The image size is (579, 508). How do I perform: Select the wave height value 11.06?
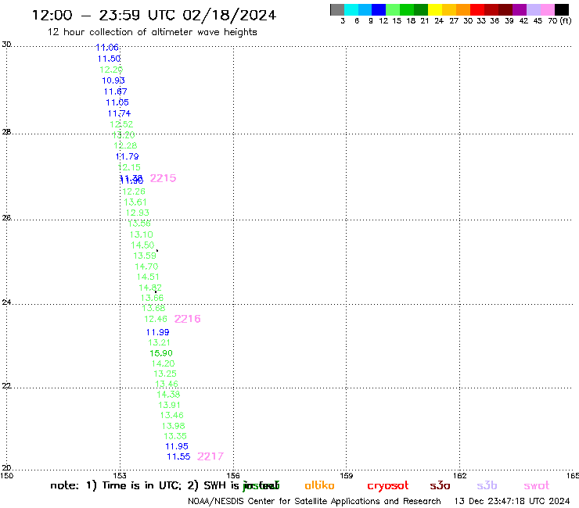coord(107,48)
